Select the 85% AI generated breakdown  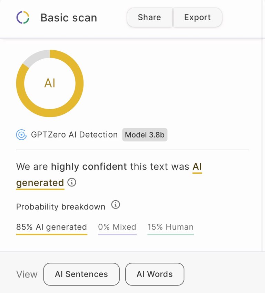click(51, 227)
